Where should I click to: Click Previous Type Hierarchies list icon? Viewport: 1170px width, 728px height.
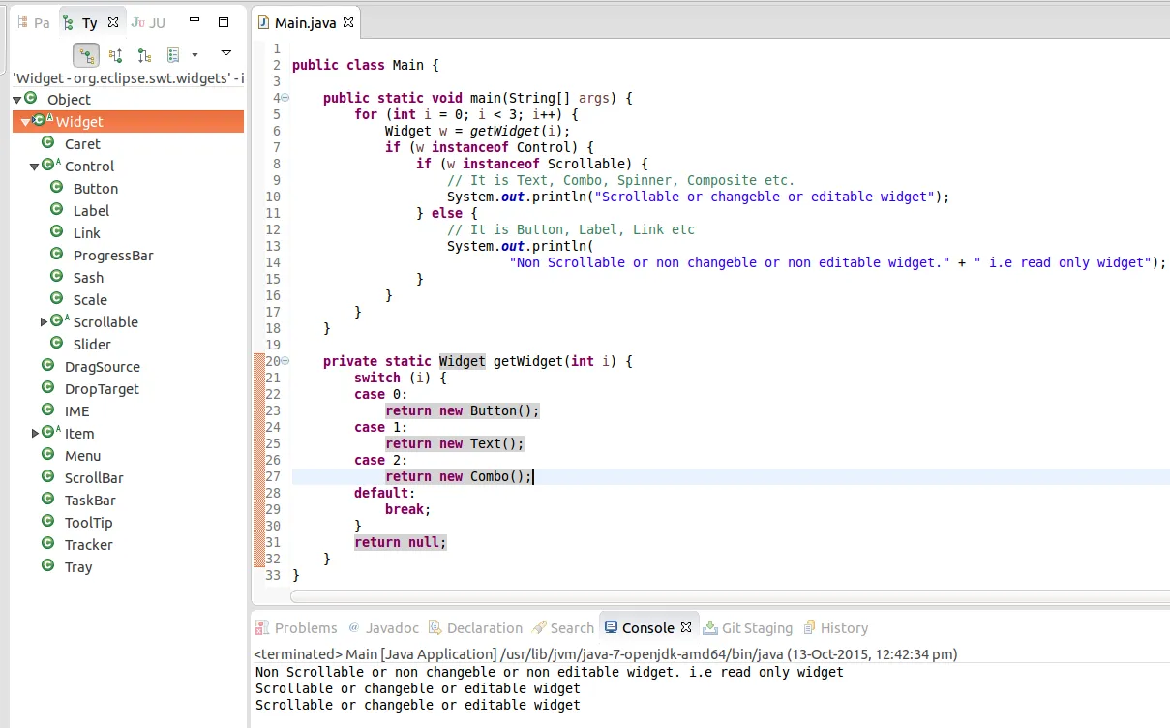[x=173, y=55]
